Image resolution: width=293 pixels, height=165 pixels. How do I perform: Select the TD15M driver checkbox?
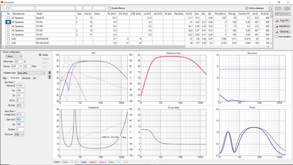[x=8, y=27]
